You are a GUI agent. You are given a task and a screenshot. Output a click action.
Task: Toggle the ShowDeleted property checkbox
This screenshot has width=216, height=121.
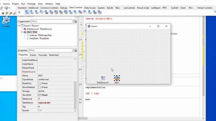[39, 87]
